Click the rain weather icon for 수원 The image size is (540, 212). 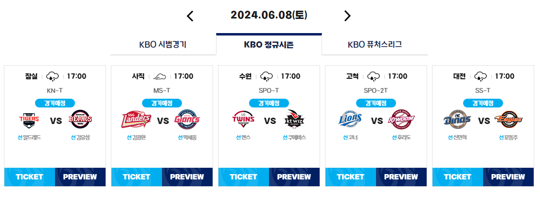(x=266, y=76)
